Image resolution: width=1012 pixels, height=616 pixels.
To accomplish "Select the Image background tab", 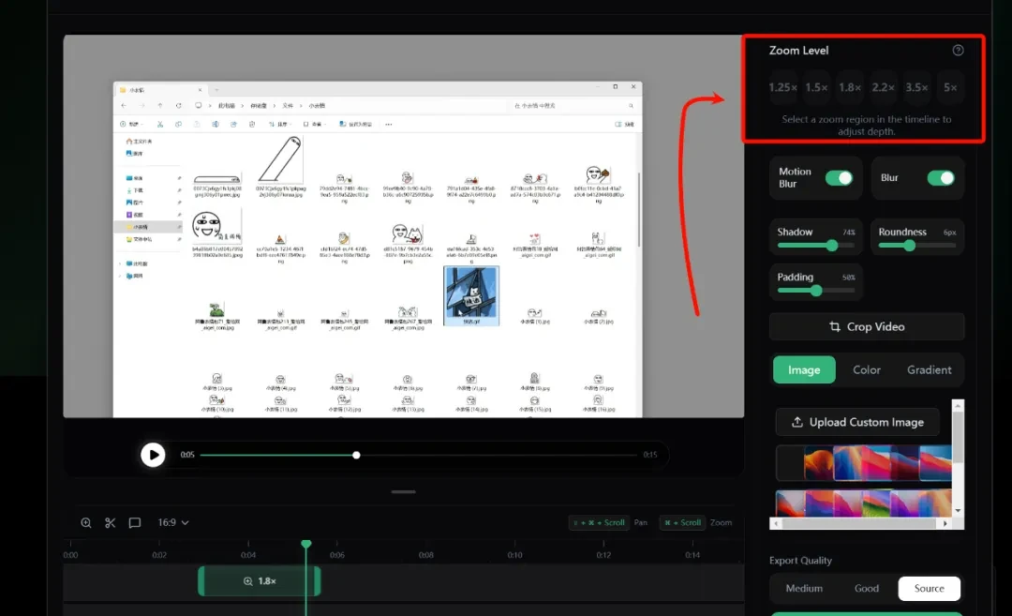I will coord(804,370).
